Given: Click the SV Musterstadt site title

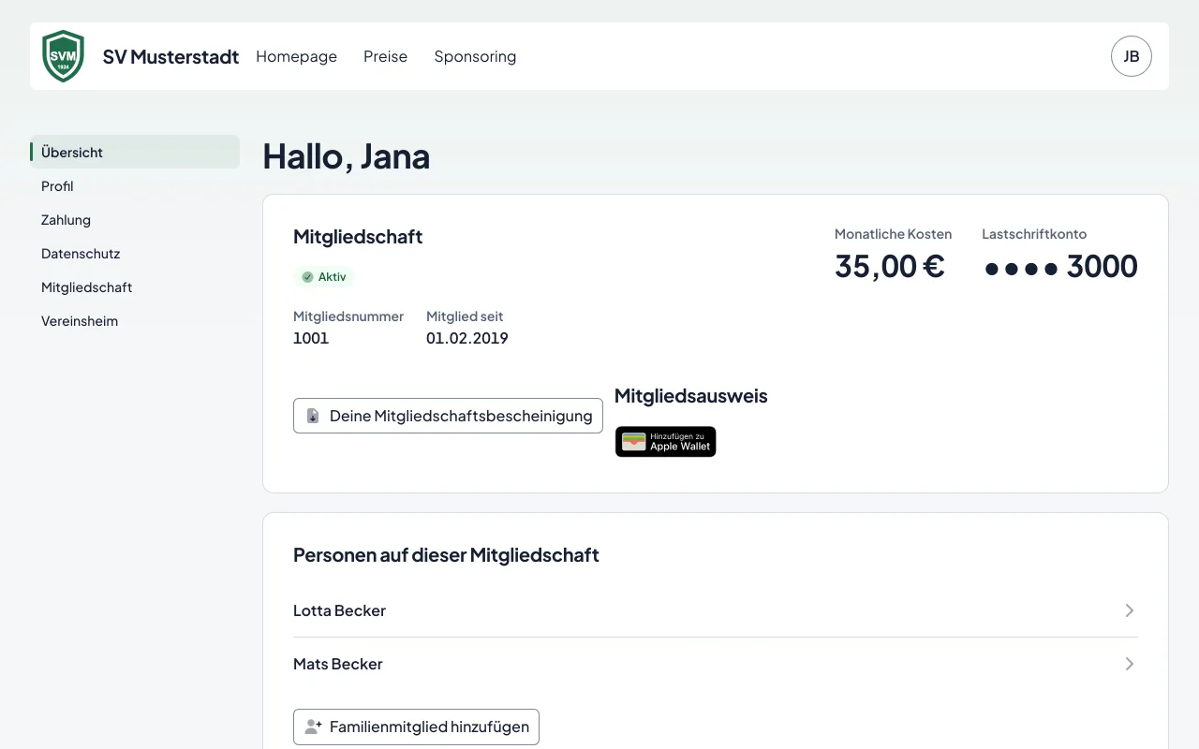Looking at the screenshot, I should 170,56.
